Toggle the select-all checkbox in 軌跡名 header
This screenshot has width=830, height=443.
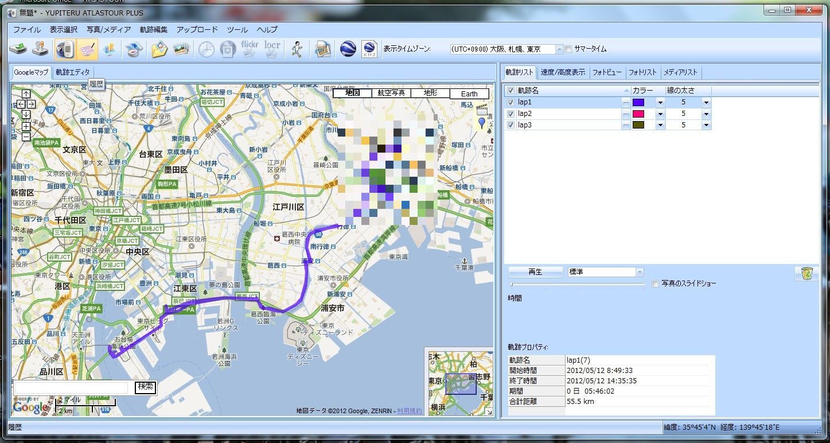pos(511,91)
